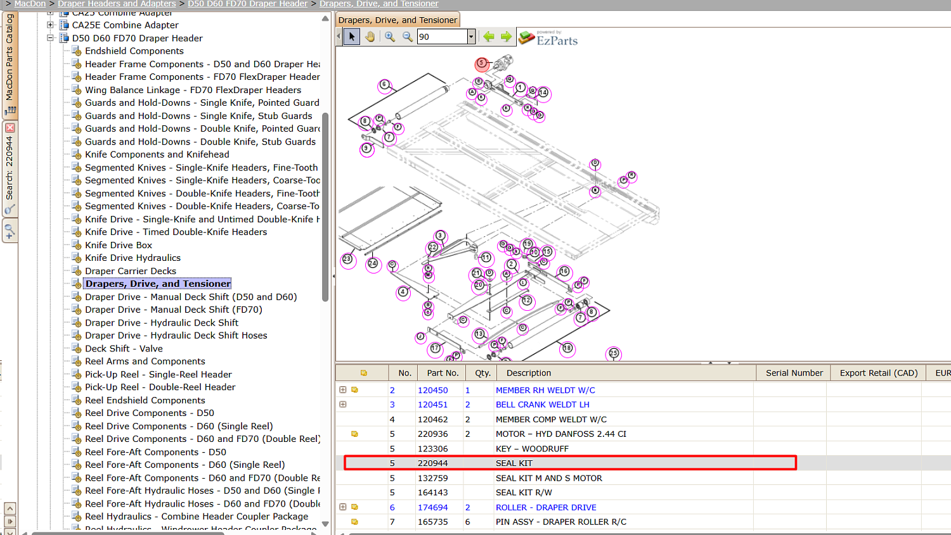This screenshot has width=951, height=535.
Task: Open Draper Headers and Adapters breadcrumb
Action: click(117, 4)
